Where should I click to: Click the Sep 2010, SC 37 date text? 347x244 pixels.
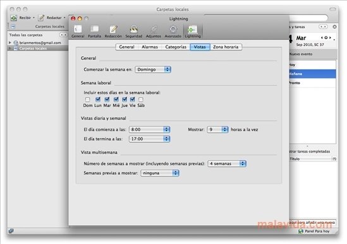(310, 45)
